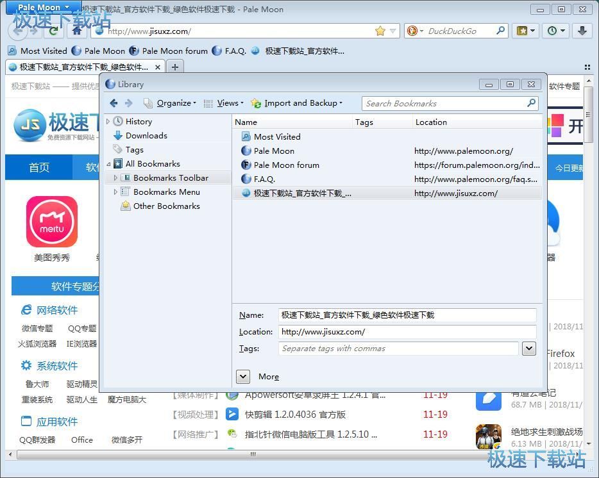Click the DuckDuckGo search magnifier icon
The height and width of the screenshot is (478, 599).
pos(500,31)
